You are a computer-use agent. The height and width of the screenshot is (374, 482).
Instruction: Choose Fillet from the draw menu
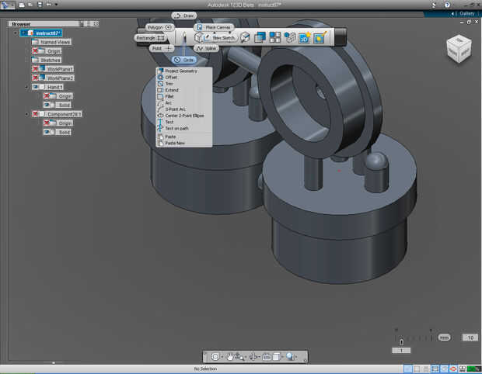pyautogui.click(x=183, y=96)
